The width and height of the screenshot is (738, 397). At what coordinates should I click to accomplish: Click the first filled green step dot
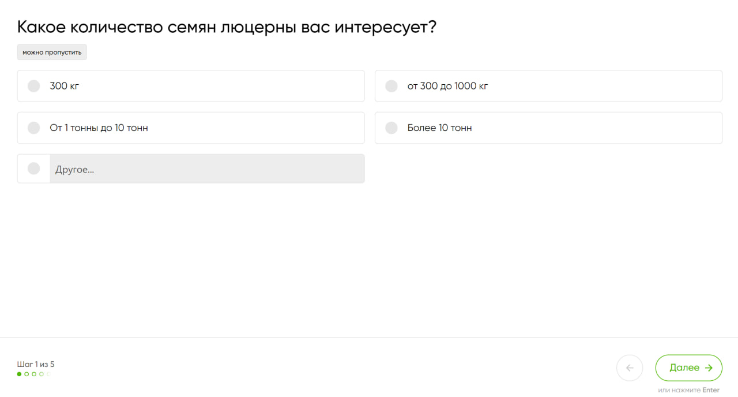19,374
